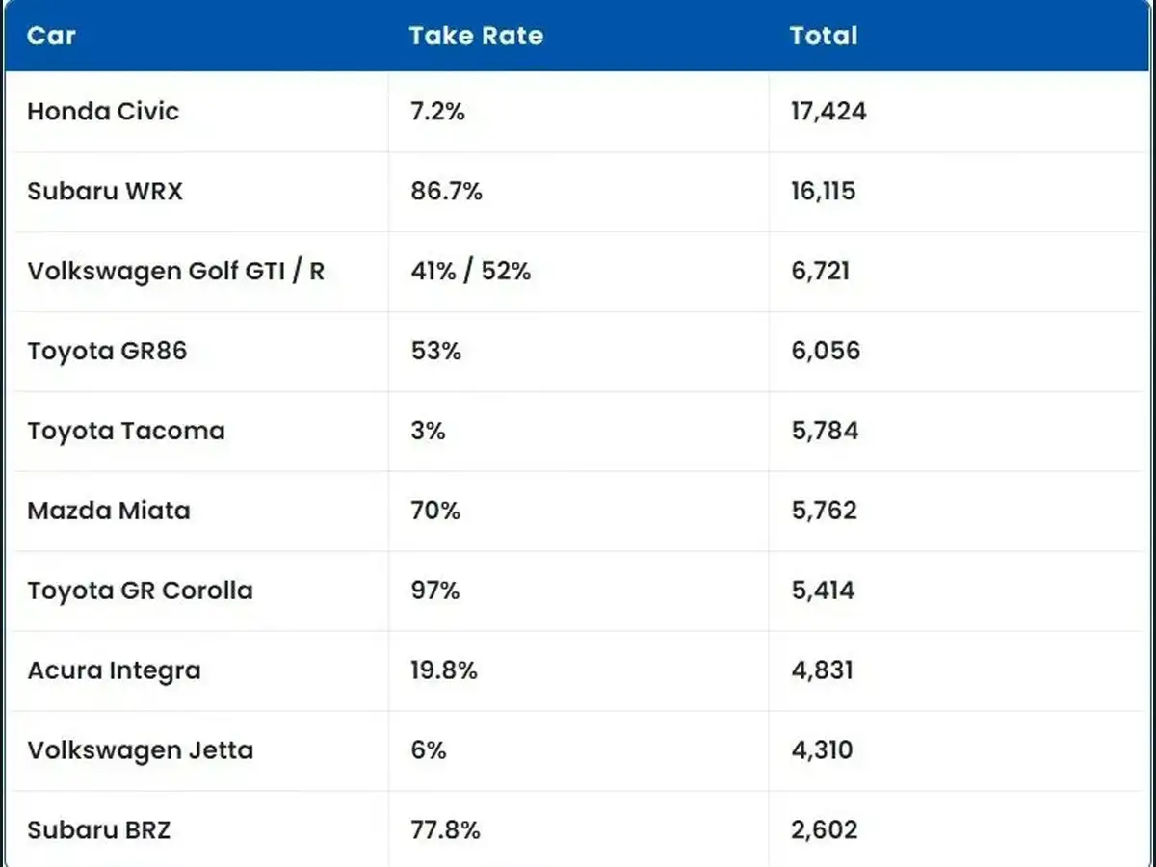Click the 97% take rate value
This screenshot has width=1156, height=867.
tap(435, 591)
